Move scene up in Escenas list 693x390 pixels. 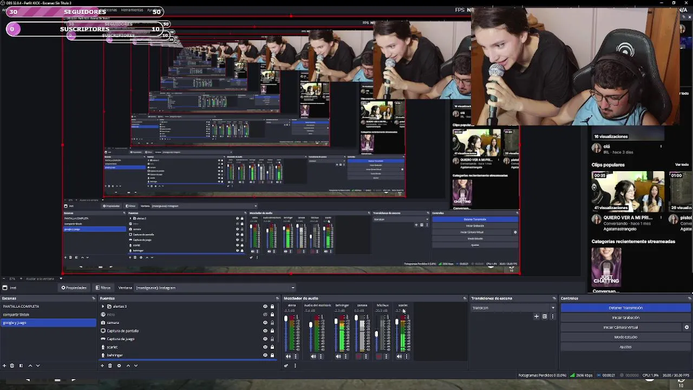[30, 366]
